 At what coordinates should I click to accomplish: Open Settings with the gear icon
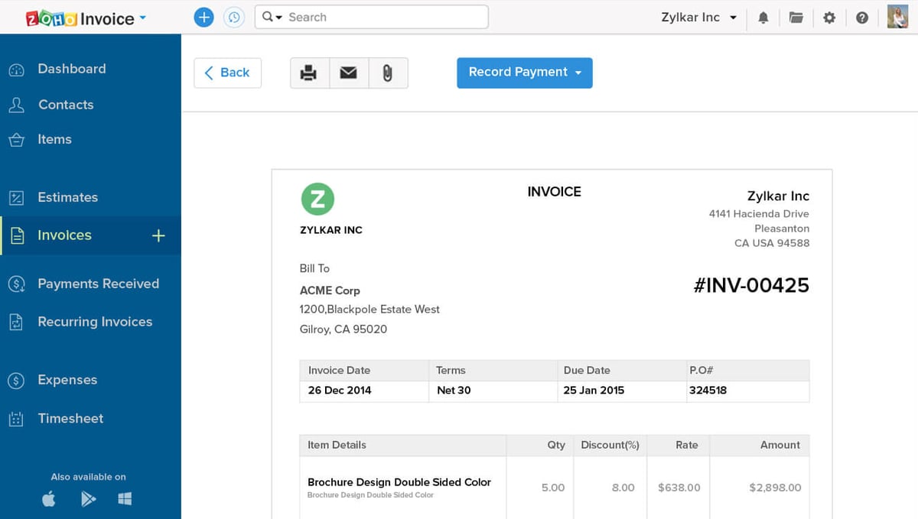[x=829, y=17]
